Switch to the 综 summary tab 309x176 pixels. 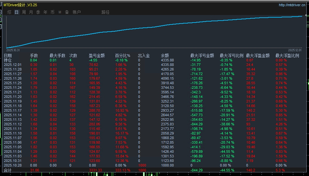click(x=9, y=12)
